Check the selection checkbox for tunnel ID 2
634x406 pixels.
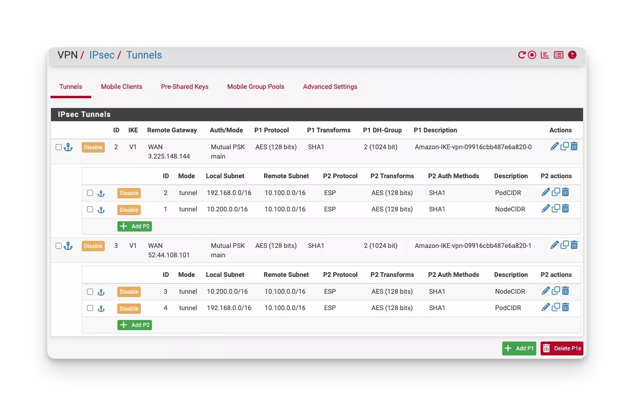pyautogui.click(x=58, y=146)
